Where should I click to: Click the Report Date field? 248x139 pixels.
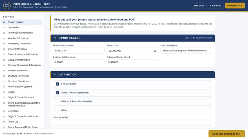pos(132,51)
